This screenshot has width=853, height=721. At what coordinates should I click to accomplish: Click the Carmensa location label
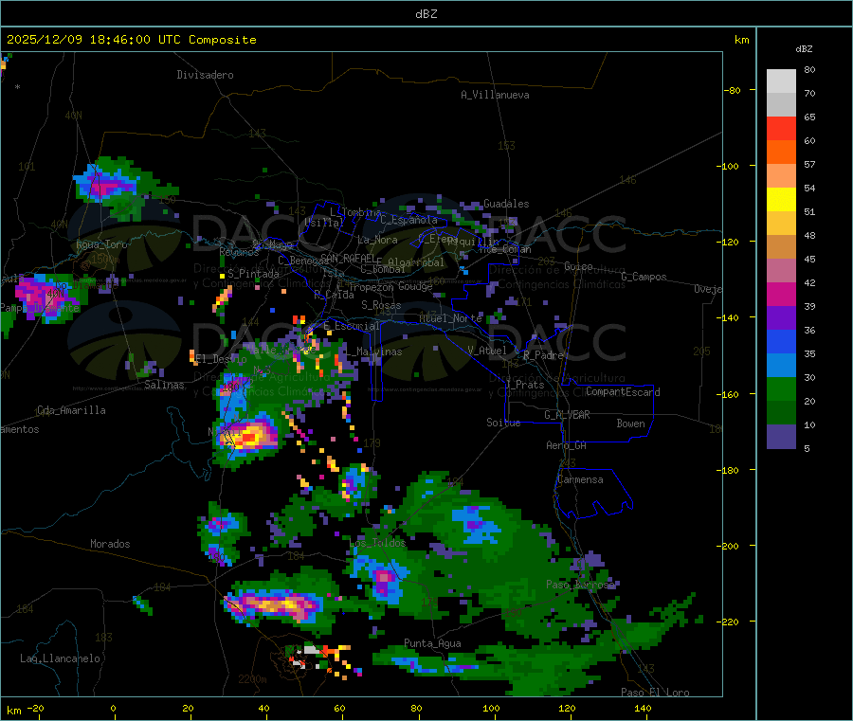(x=580, y=479)
